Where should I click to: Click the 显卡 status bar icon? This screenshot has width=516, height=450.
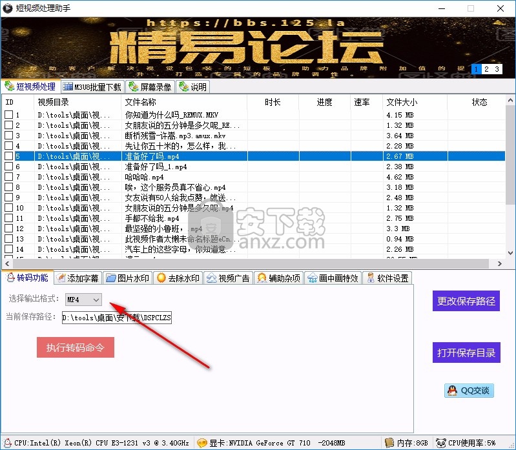[x=201, y=443]
